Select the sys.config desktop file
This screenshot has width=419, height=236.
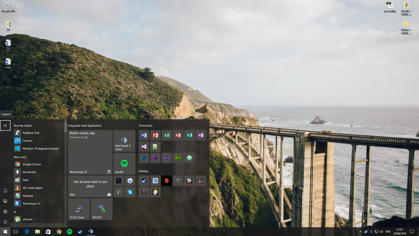click(x=390, y=7)
